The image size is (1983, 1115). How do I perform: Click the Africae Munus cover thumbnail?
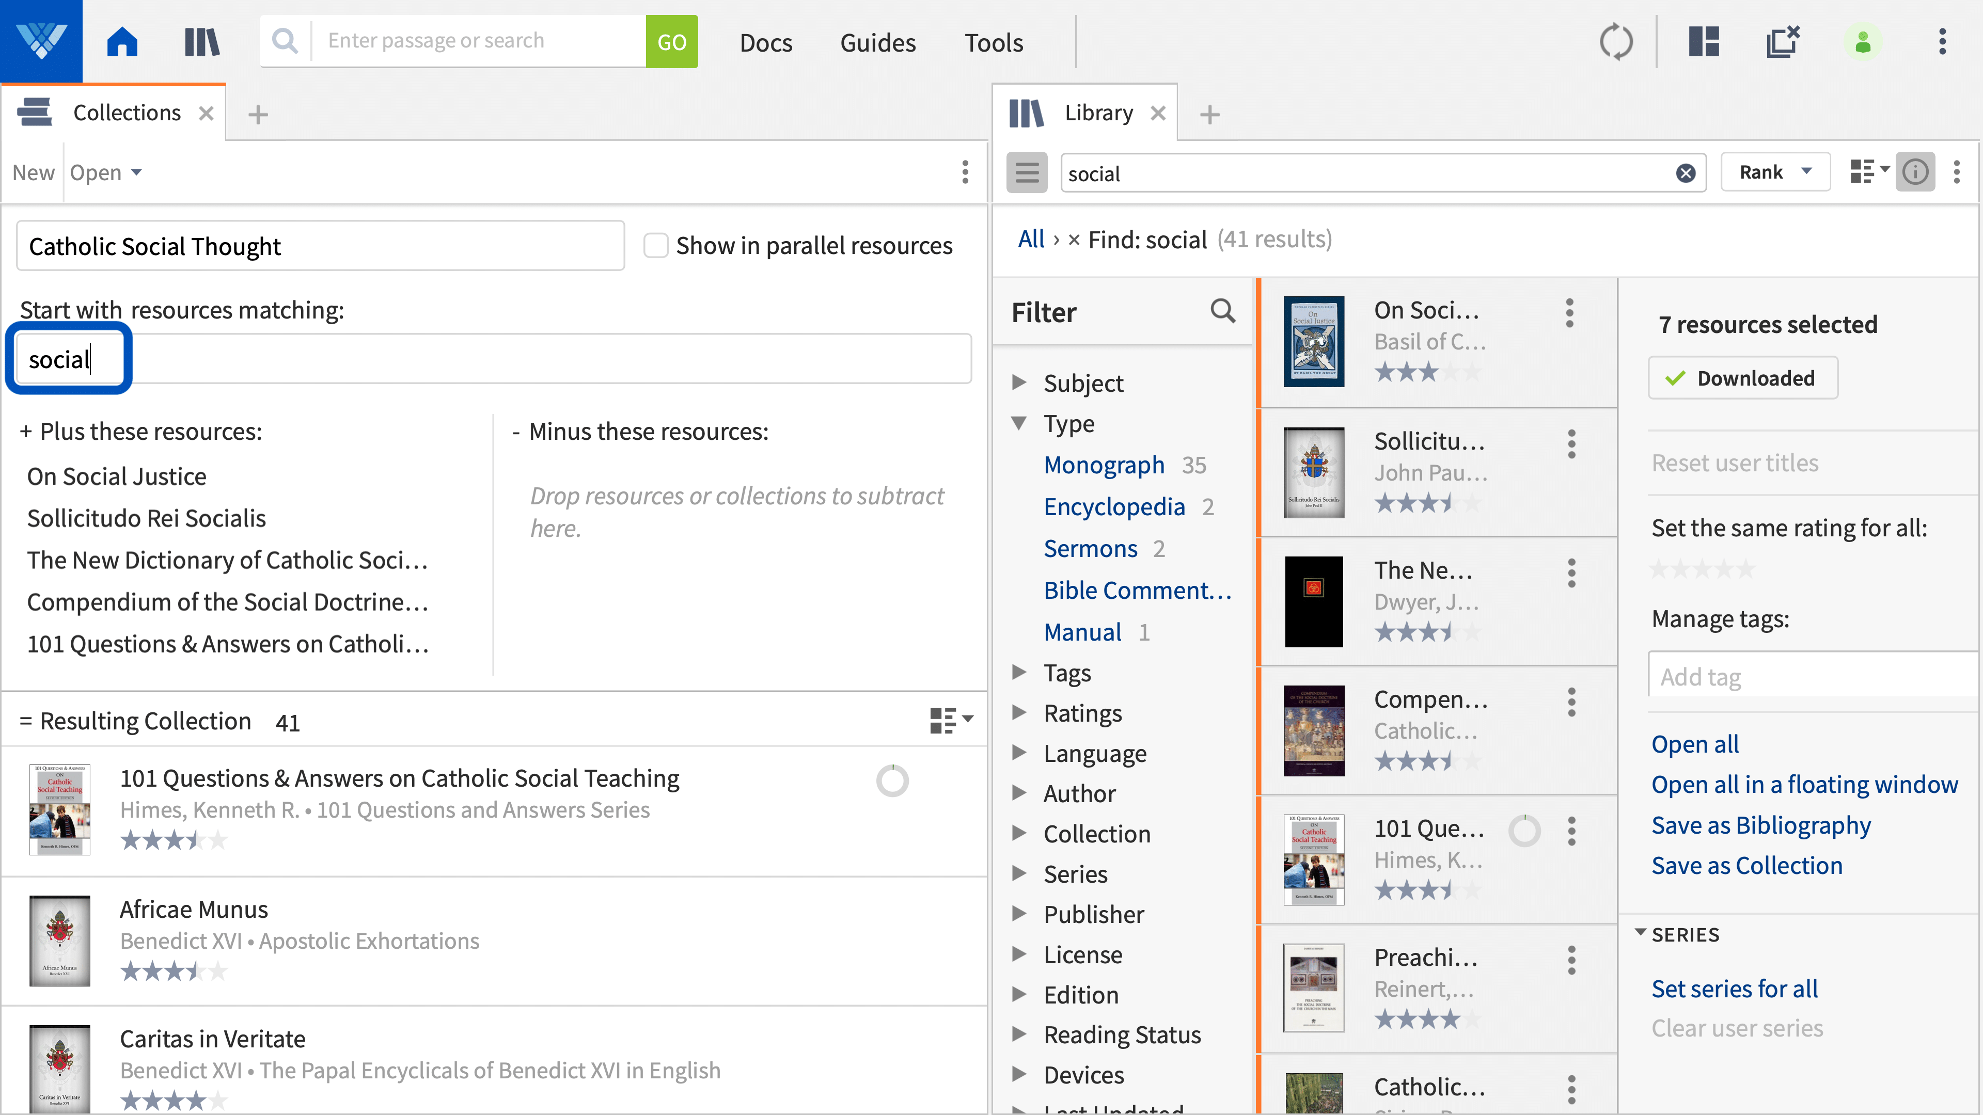click(59, 941)
